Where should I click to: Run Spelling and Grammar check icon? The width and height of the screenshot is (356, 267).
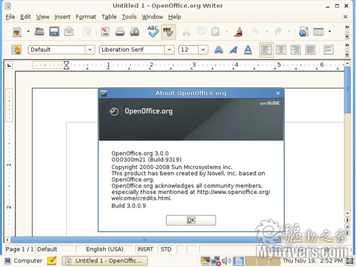(153, 31)
